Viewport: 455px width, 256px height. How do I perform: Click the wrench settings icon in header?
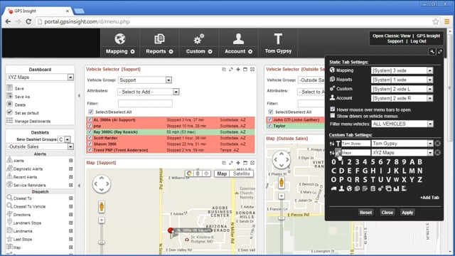click(432, 51)
